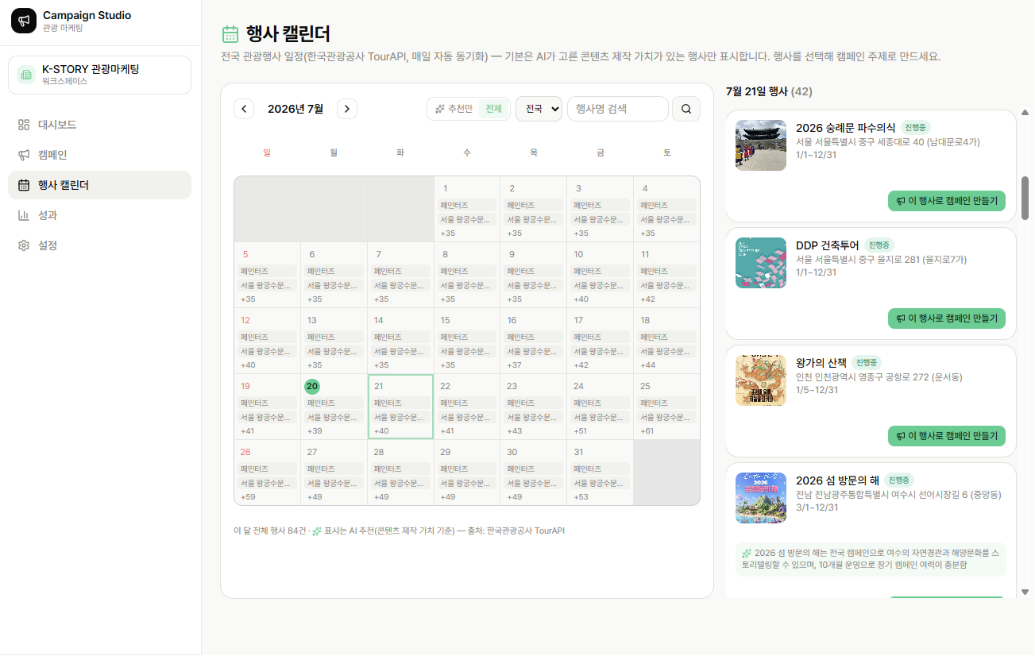
Task: Select July 25 calendar cell
Action: (x=667, y=407)
